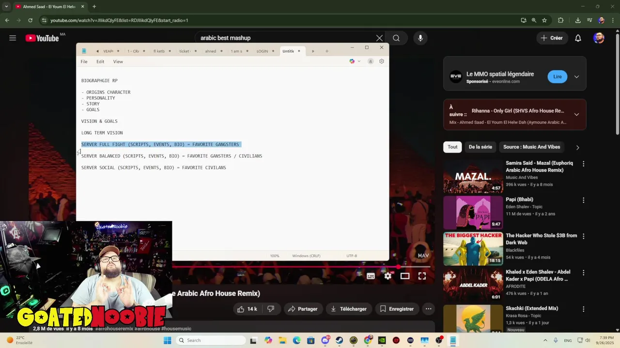The width and height of the screenshot is (620, 348).
Task: Dislike the video
Action: [x=271, y=309]
